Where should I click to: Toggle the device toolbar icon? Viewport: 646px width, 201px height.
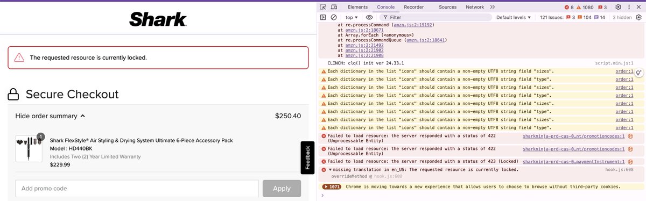coord(334,7)
